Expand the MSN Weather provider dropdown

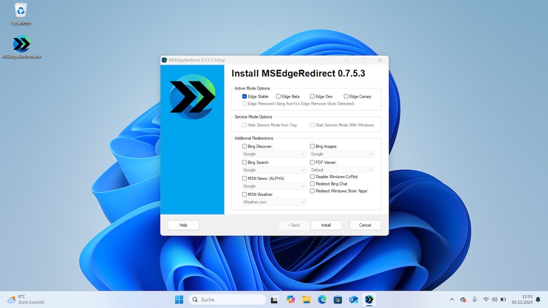tap(274, 202)
